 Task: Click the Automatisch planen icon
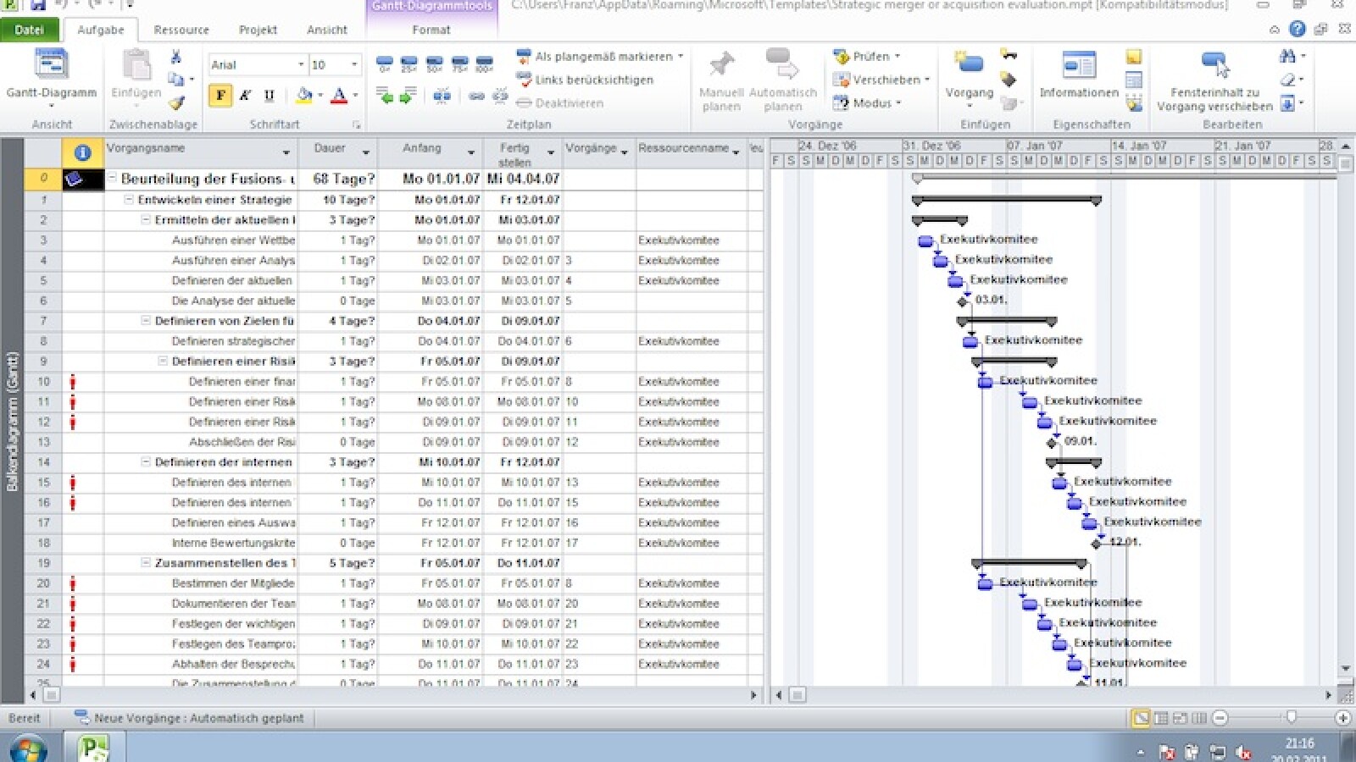782,64
